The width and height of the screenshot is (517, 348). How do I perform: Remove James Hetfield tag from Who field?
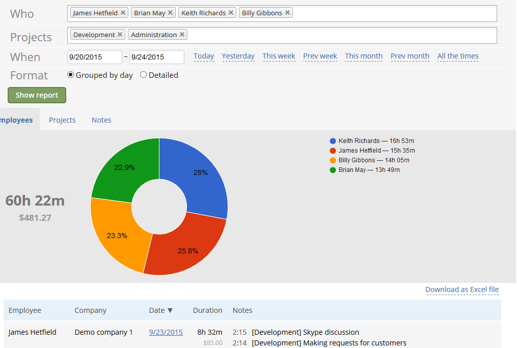pos(123,13)
